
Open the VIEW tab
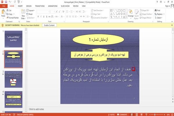[x=84, y=6]
